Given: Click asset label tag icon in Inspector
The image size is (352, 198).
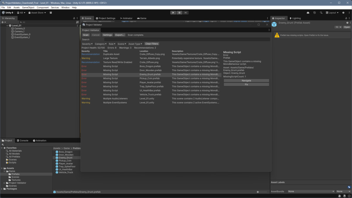Looking at the screenshot, I should [x=349, y=187].
